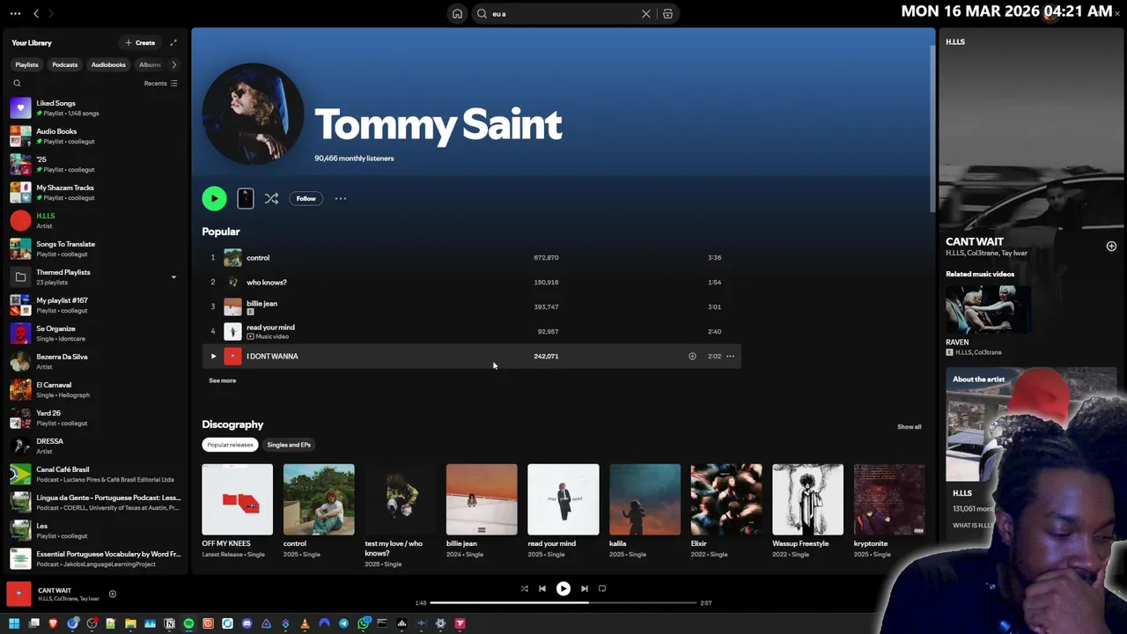Open more options for 'I DONT WANNA'

730,356
